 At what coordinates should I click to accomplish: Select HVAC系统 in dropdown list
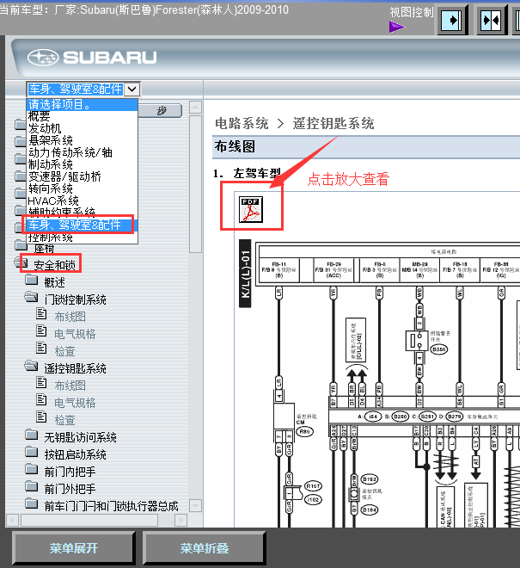click(x=83, y=201)
